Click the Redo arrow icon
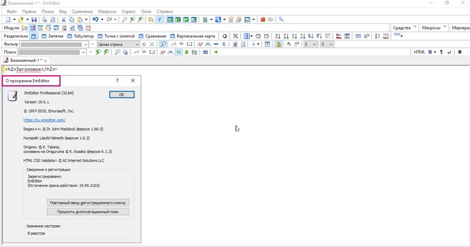 tap(109, 19)
